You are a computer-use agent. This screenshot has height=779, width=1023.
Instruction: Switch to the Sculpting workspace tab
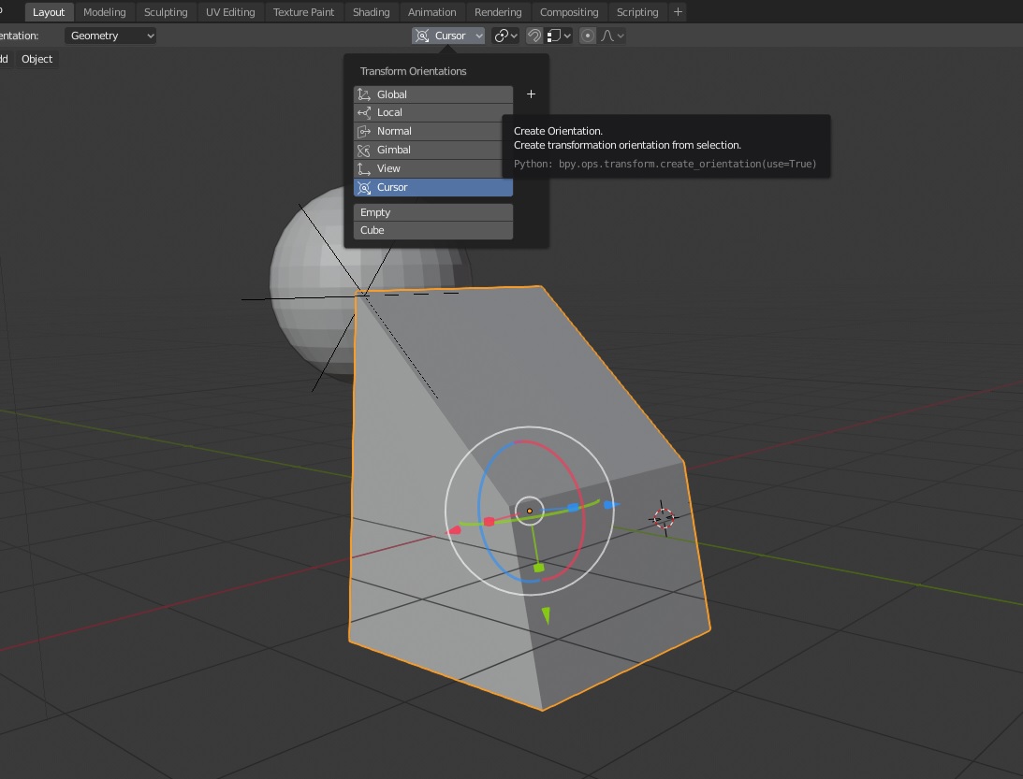(x=166, y=12)
